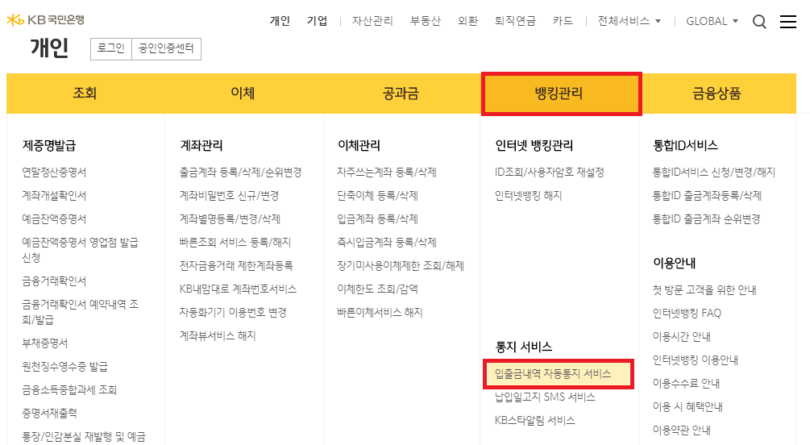Open the search magnifier icon

759,22
